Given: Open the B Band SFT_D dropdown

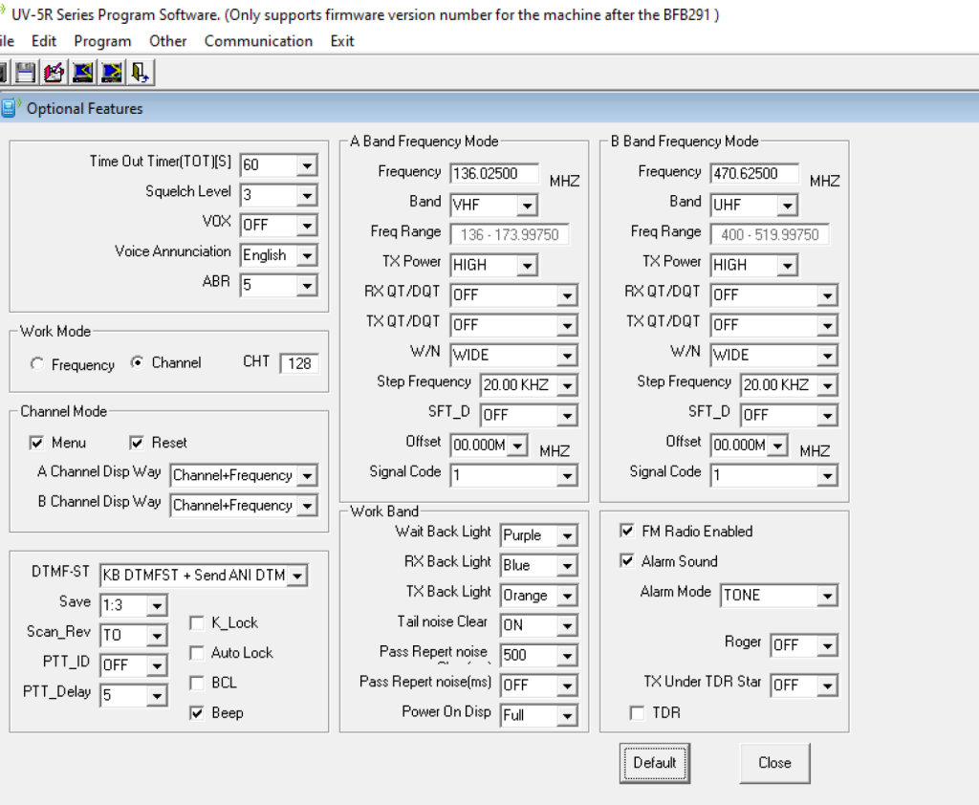Looking at the screenshot, I should [827, 415].
